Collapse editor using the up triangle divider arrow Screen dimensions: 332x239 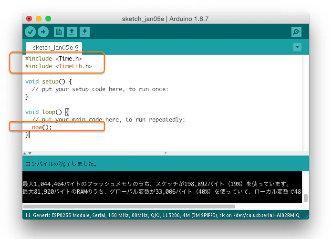25,153
